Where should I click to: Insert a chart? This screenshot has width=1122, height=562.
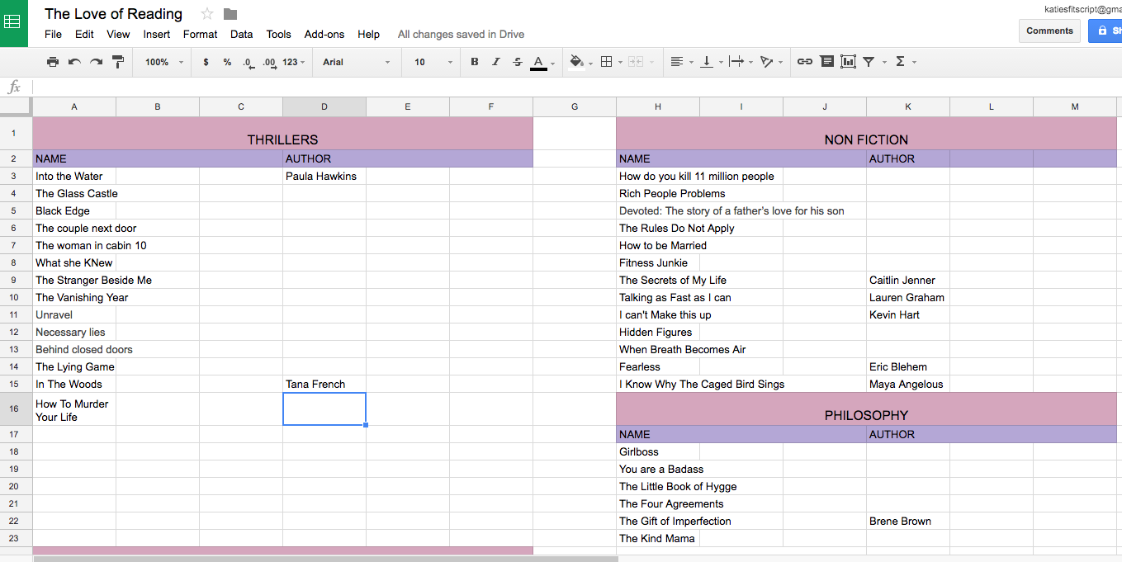coord(848,62)
